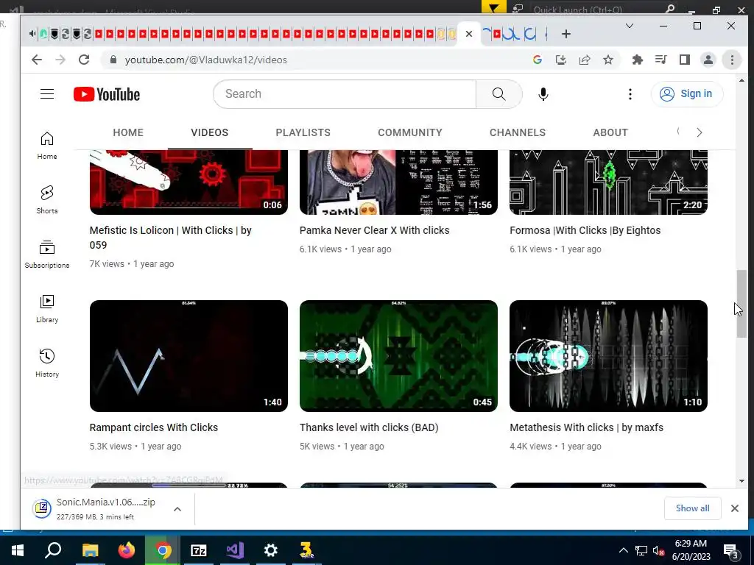Open Thanks level green thumbnail
Screen dimensions: 754x565
pyautogui.click(x=398, y=356)
